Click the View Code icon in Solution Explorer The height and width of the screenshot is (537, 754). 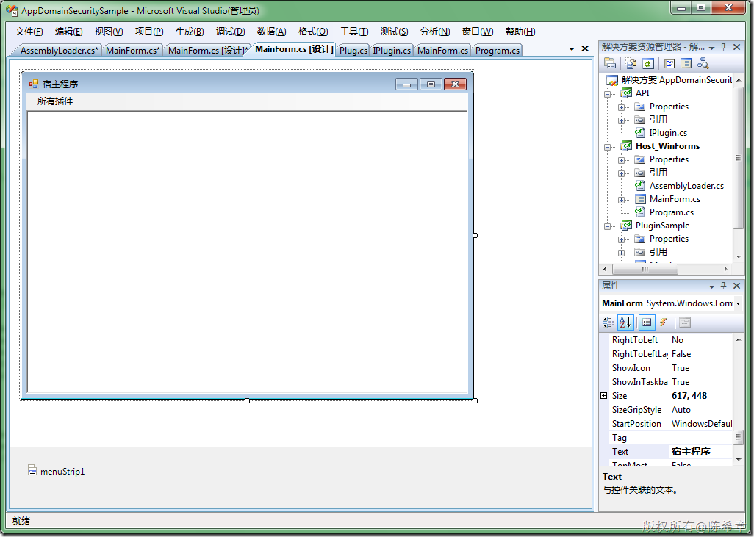click(x=669, y=63)
